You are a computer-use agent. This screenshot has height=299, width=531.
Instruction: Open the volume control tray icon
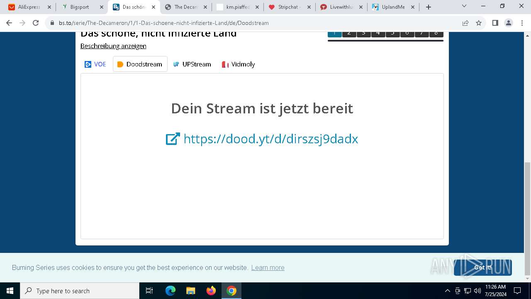click(477, 291)
